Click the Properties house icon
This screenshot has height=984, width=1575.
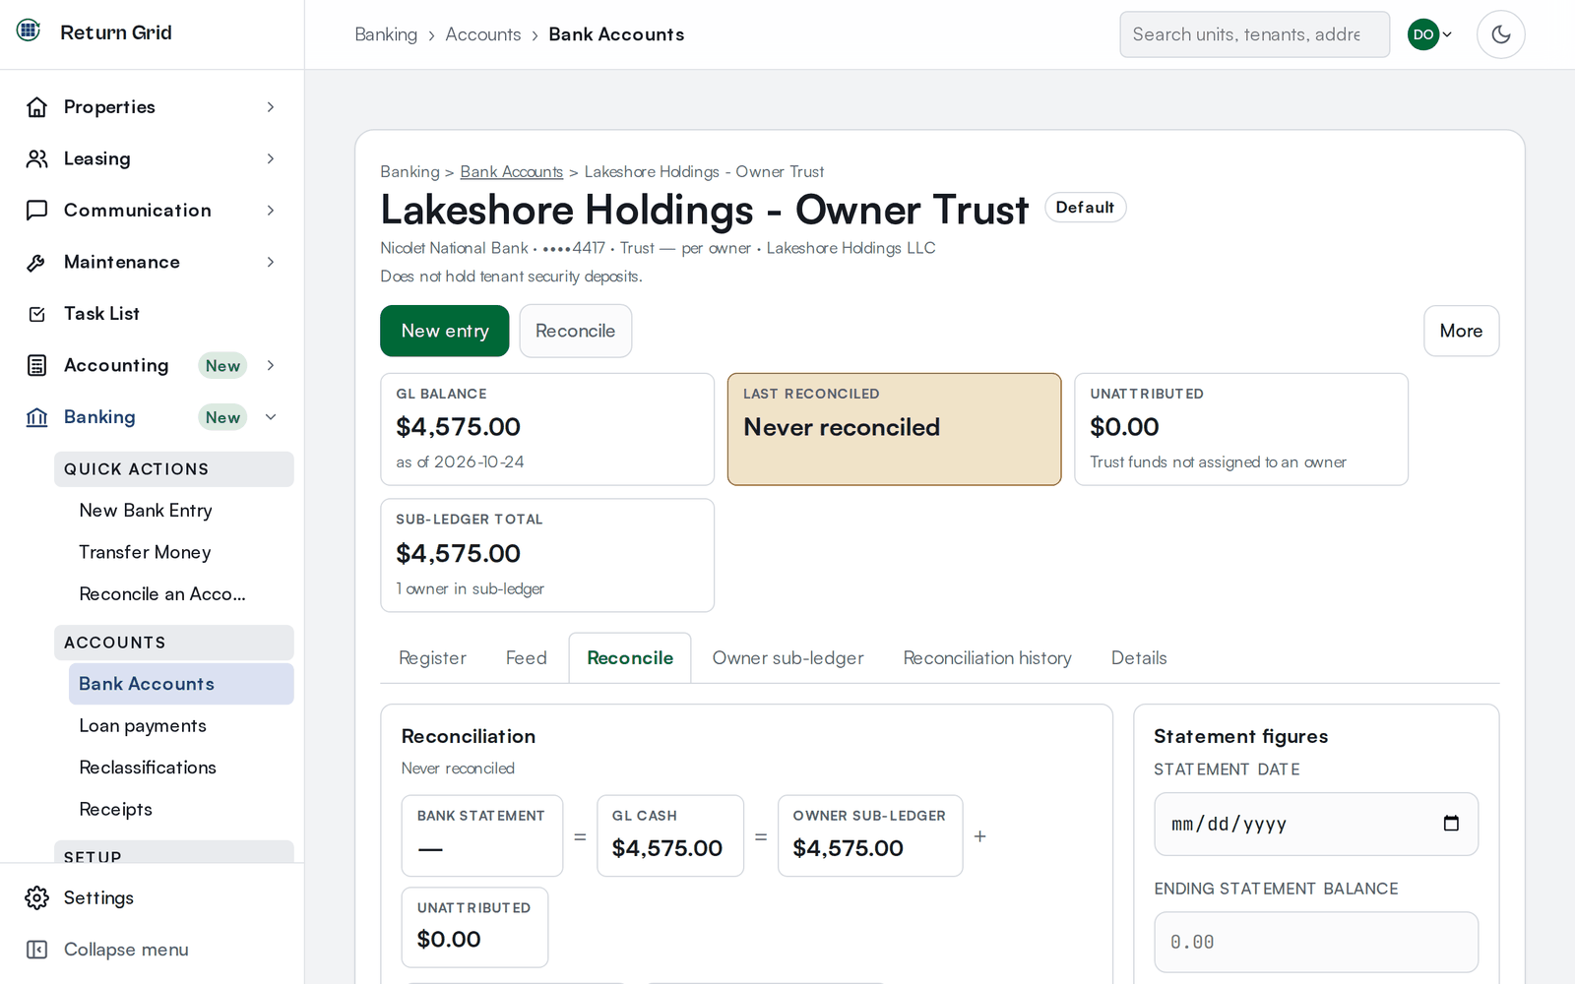coord(36,107)
